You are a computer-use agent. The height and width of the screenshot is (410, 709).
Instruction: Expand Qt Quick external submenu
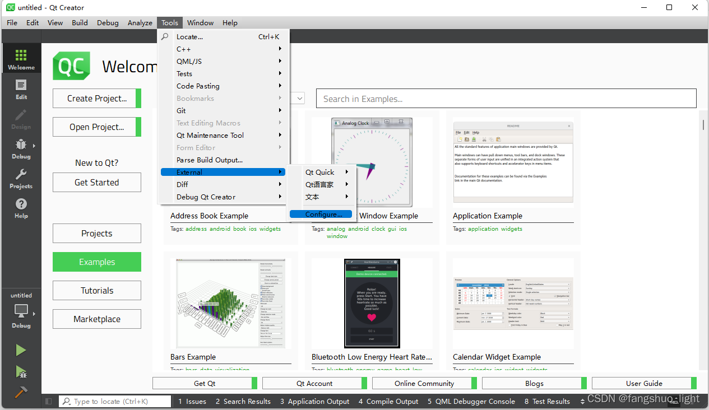click(x=321, y=173)
